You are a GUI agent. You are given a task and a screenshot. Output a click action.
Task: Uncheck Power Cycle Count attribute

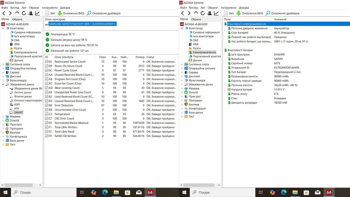pos(47,70)
